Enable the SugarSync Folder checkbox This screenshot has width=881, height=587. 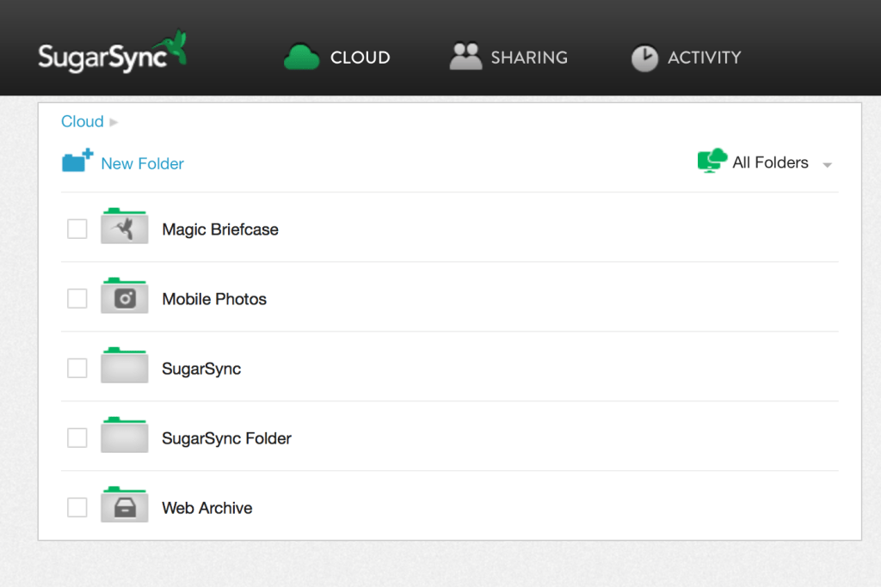point(77,437)
